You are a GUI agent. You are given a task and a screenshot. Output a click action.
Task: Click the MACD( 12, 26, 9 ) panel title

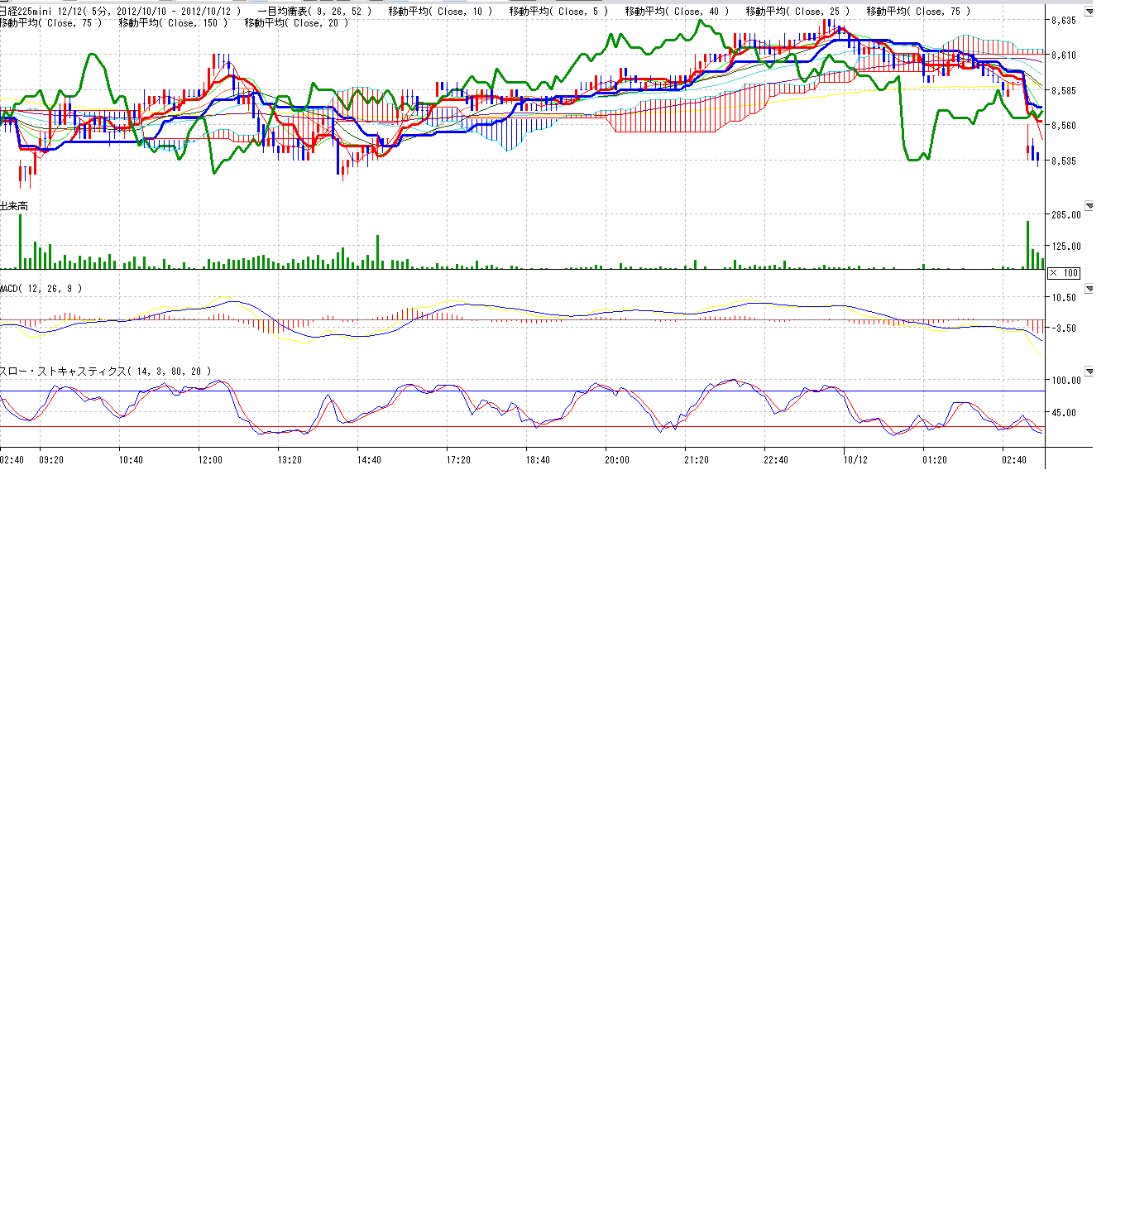[x=41, y=289]
